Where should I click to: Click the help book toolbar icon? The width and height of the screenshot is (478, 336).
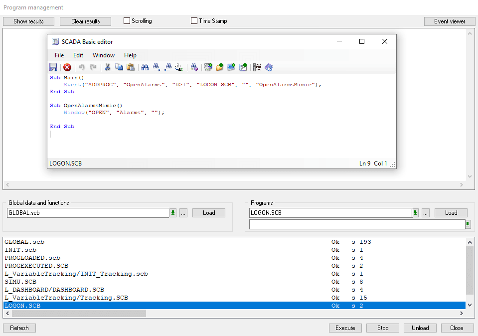pos(269,67)
